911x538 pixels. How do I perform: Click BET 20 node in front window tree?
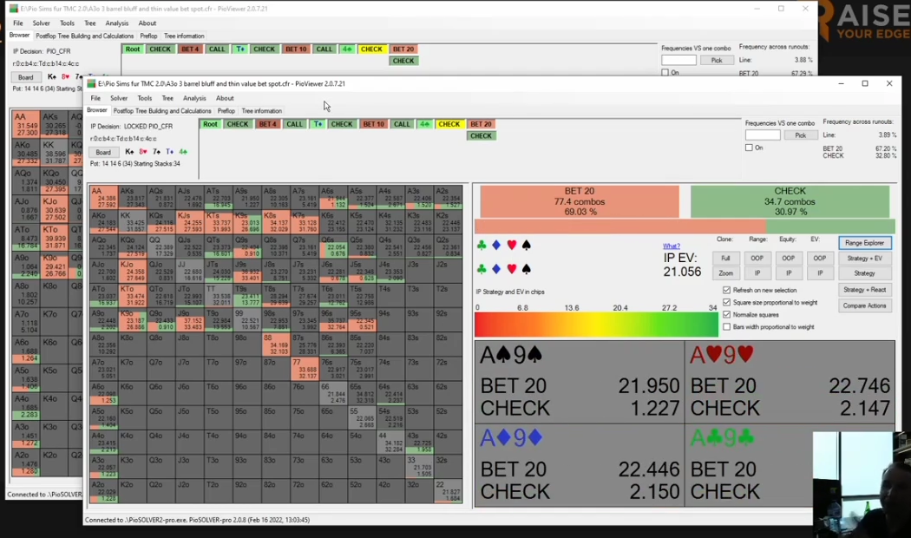coord(481,124)
